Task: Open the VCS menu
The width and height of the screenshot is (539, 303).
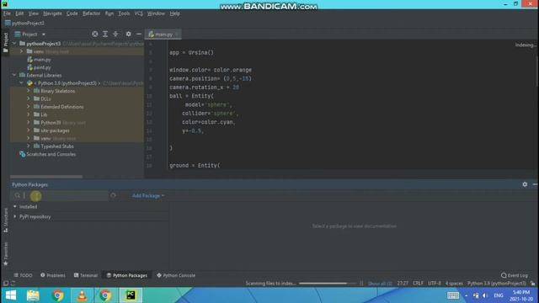Action: 138,13
